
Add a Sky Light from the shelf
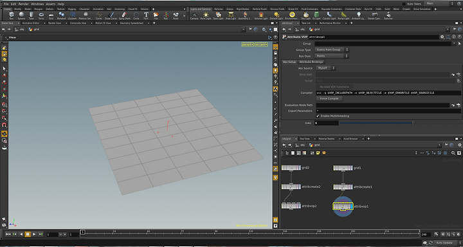[x=306, y=15]
